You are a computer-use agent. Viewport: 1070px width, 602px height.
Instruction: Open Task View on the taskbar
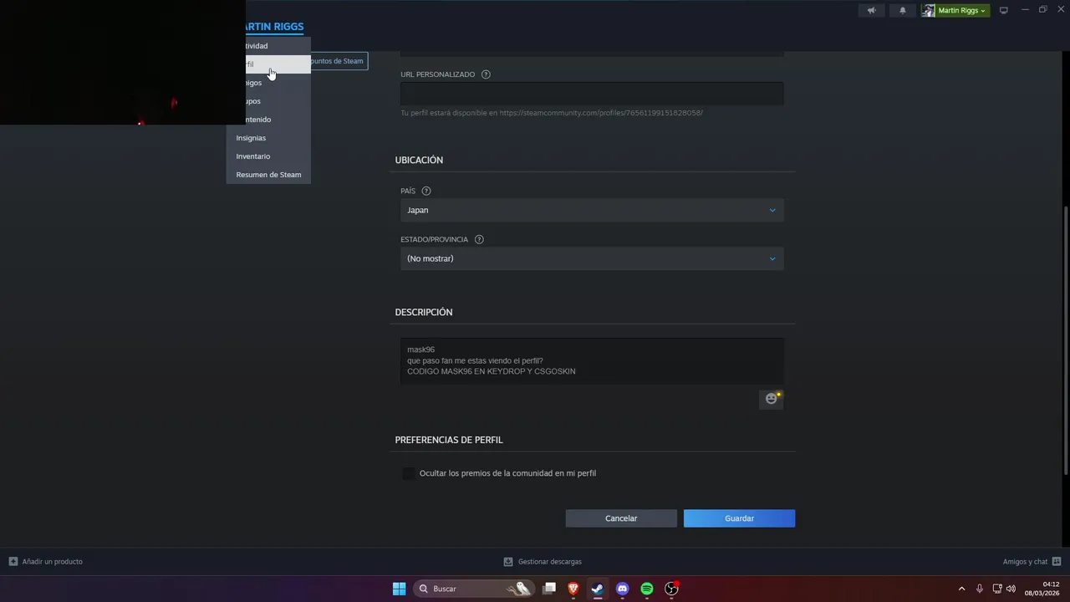coord(549,589)
